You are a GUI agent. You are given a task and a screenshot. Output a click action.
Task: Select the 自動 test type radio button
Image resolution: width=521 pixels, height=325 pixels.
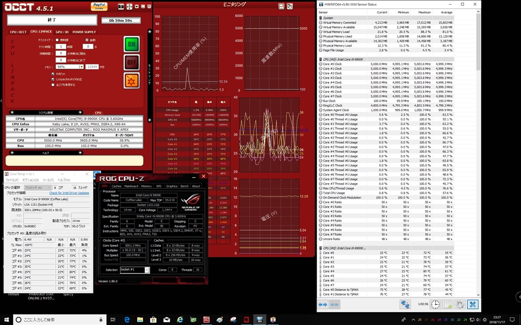tap(86, 40)
